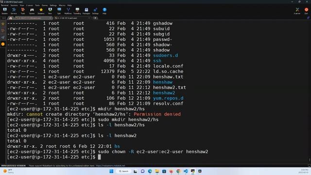Open the Sessions menu

click(x=14, y=5)
